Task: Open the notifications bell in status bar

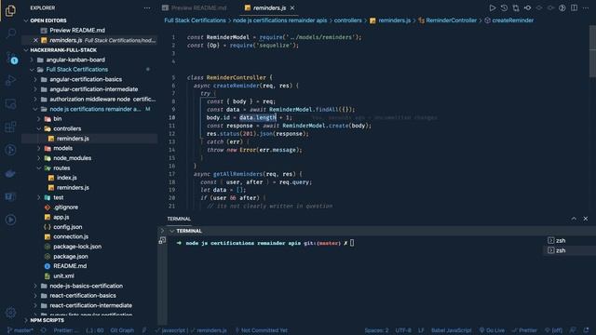Action: click(586, 330)
